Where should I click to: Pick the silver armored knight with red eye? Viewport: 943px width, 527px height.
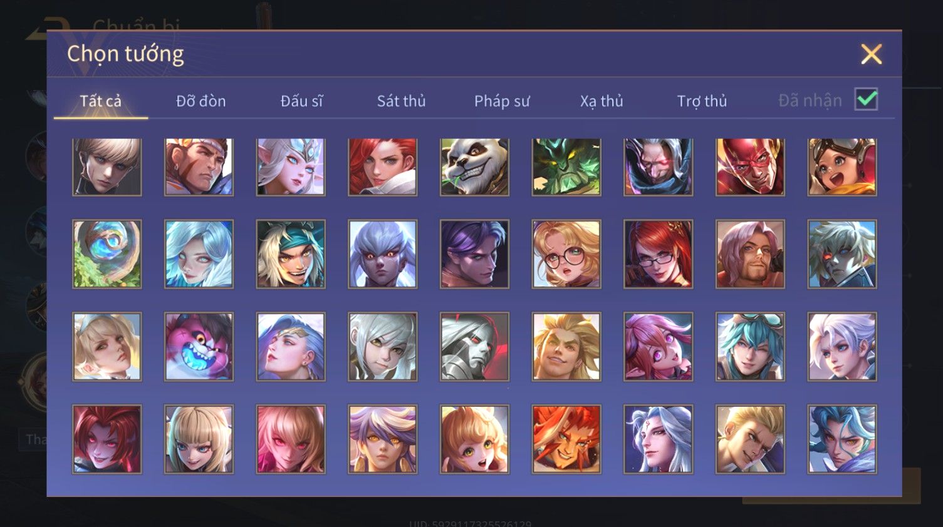pyautogui.click(x=474, y=346)
